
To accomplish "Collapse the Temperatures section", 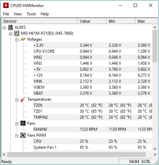I will [x=17, y=100].
